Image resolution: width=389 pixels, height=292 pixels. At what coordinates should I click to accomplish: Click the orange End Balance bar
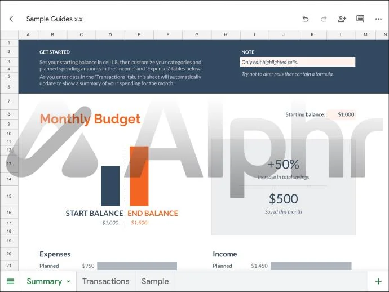click(139, 176)
